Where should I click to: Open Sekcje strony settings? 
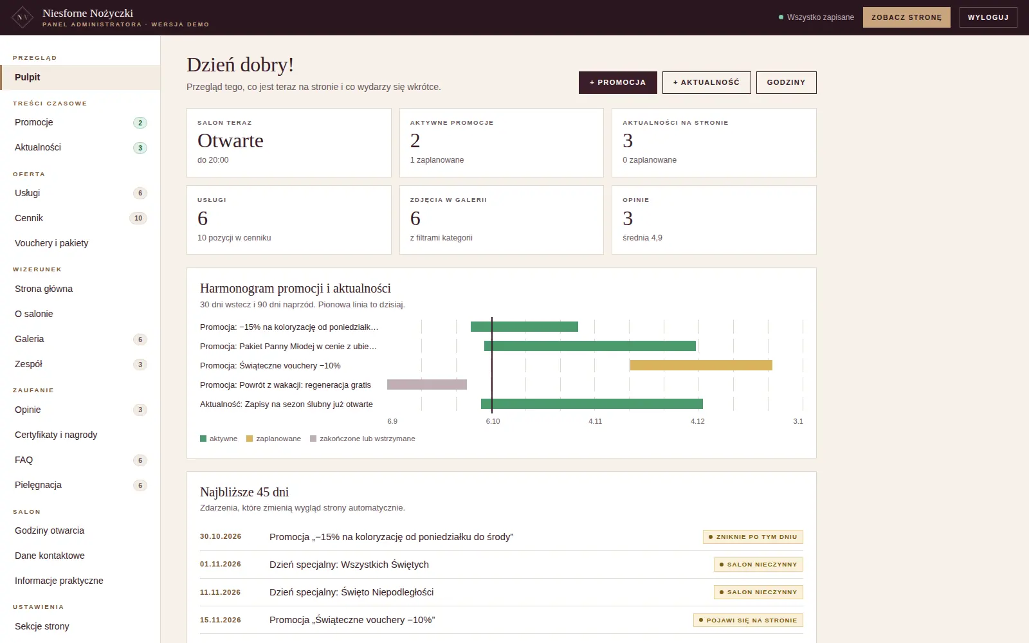click(80, 626)
